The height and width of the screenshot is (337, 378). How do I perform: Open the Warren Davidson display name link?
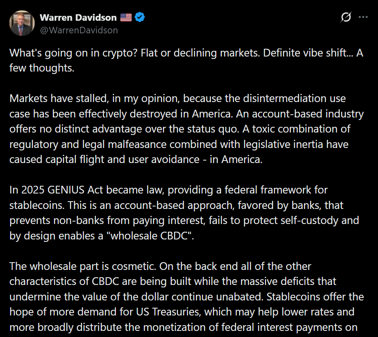tap(78, 17)
